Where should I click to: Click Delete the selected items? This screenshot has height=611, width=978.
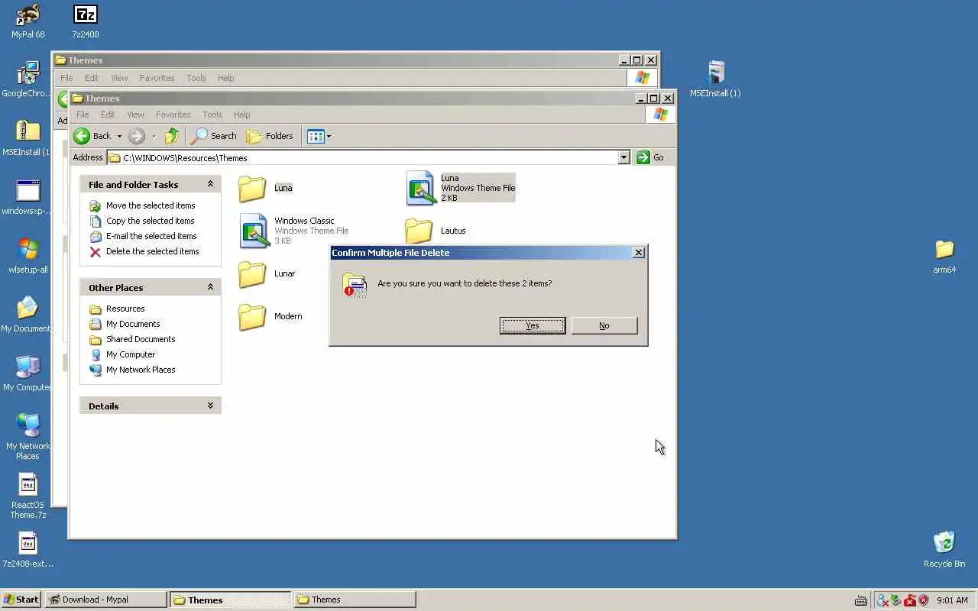coord(152,251)
